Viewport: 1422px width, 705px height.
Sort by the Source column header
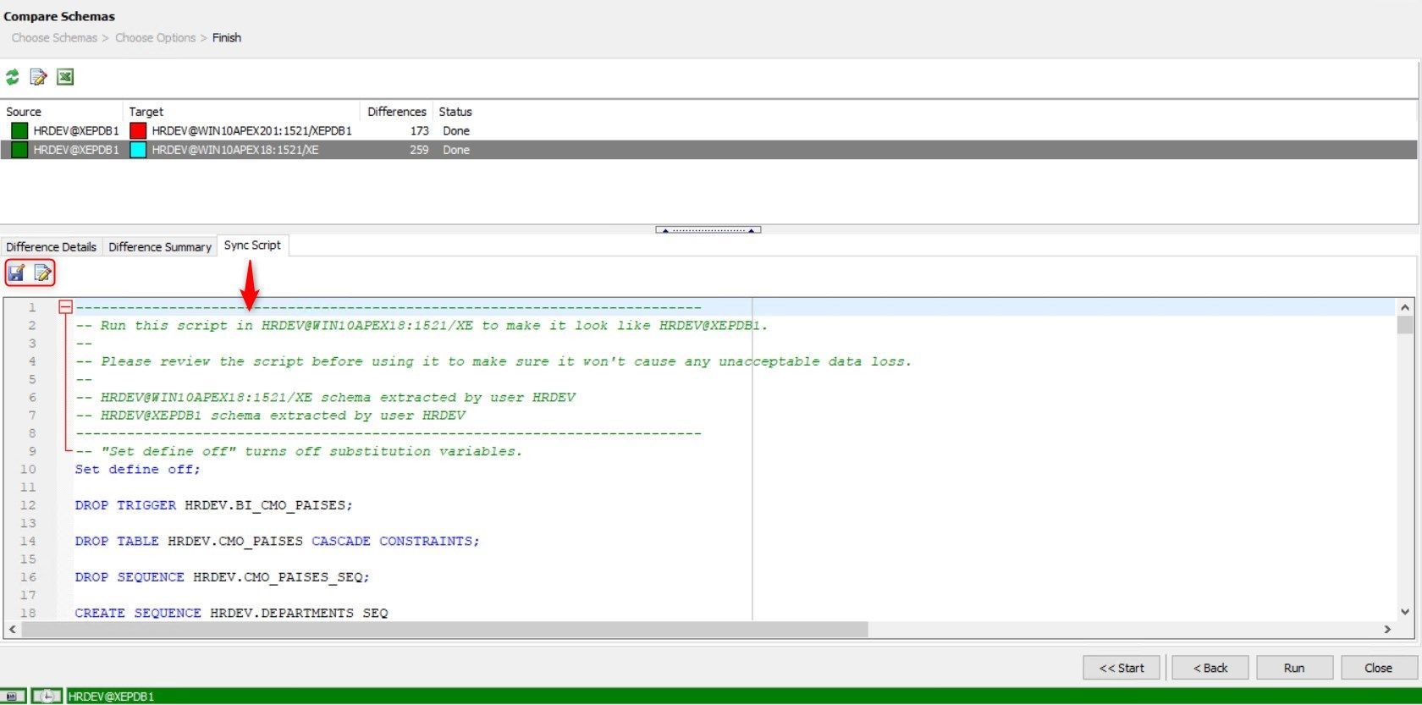pos(62,112)
